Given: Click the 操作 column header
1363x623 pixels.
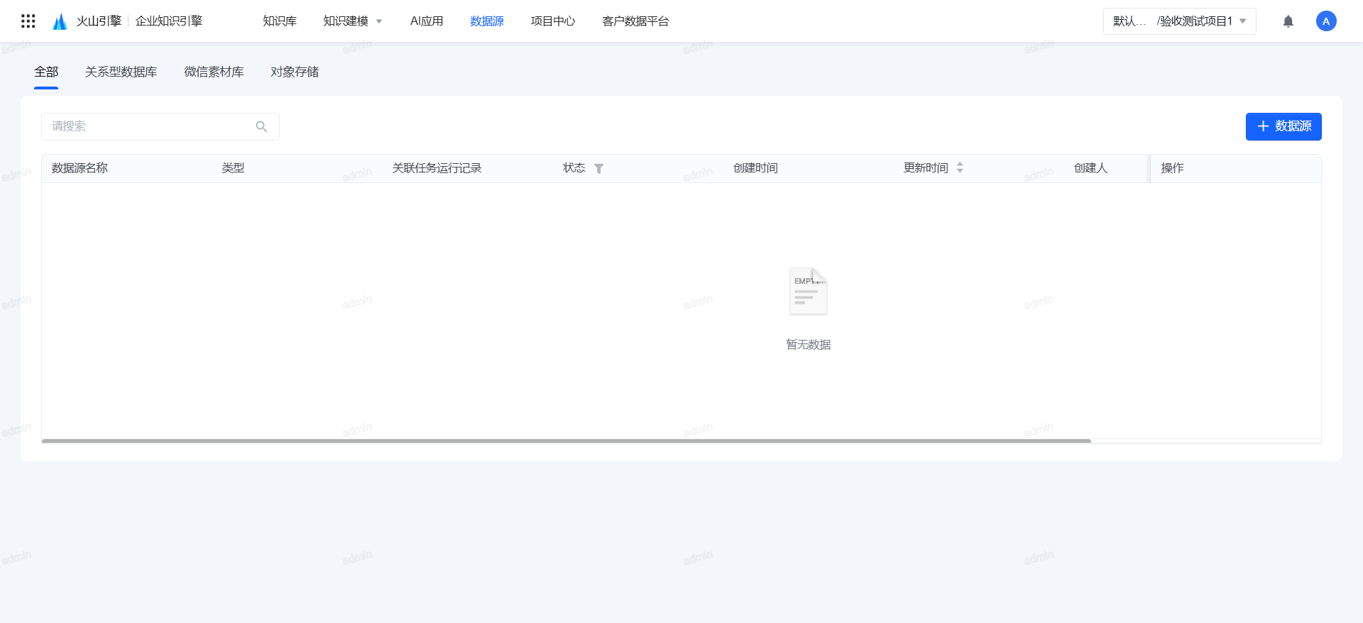Looking at the screenshot, I should 1172,168.
